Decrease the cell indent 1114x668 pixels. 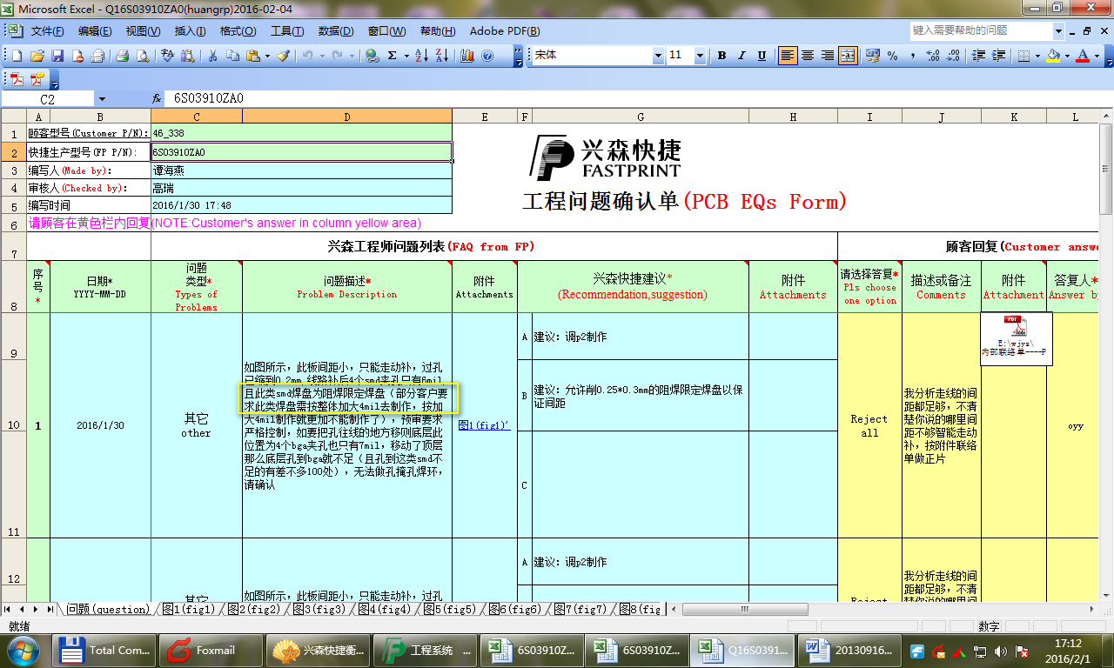[x=978, y=56]
